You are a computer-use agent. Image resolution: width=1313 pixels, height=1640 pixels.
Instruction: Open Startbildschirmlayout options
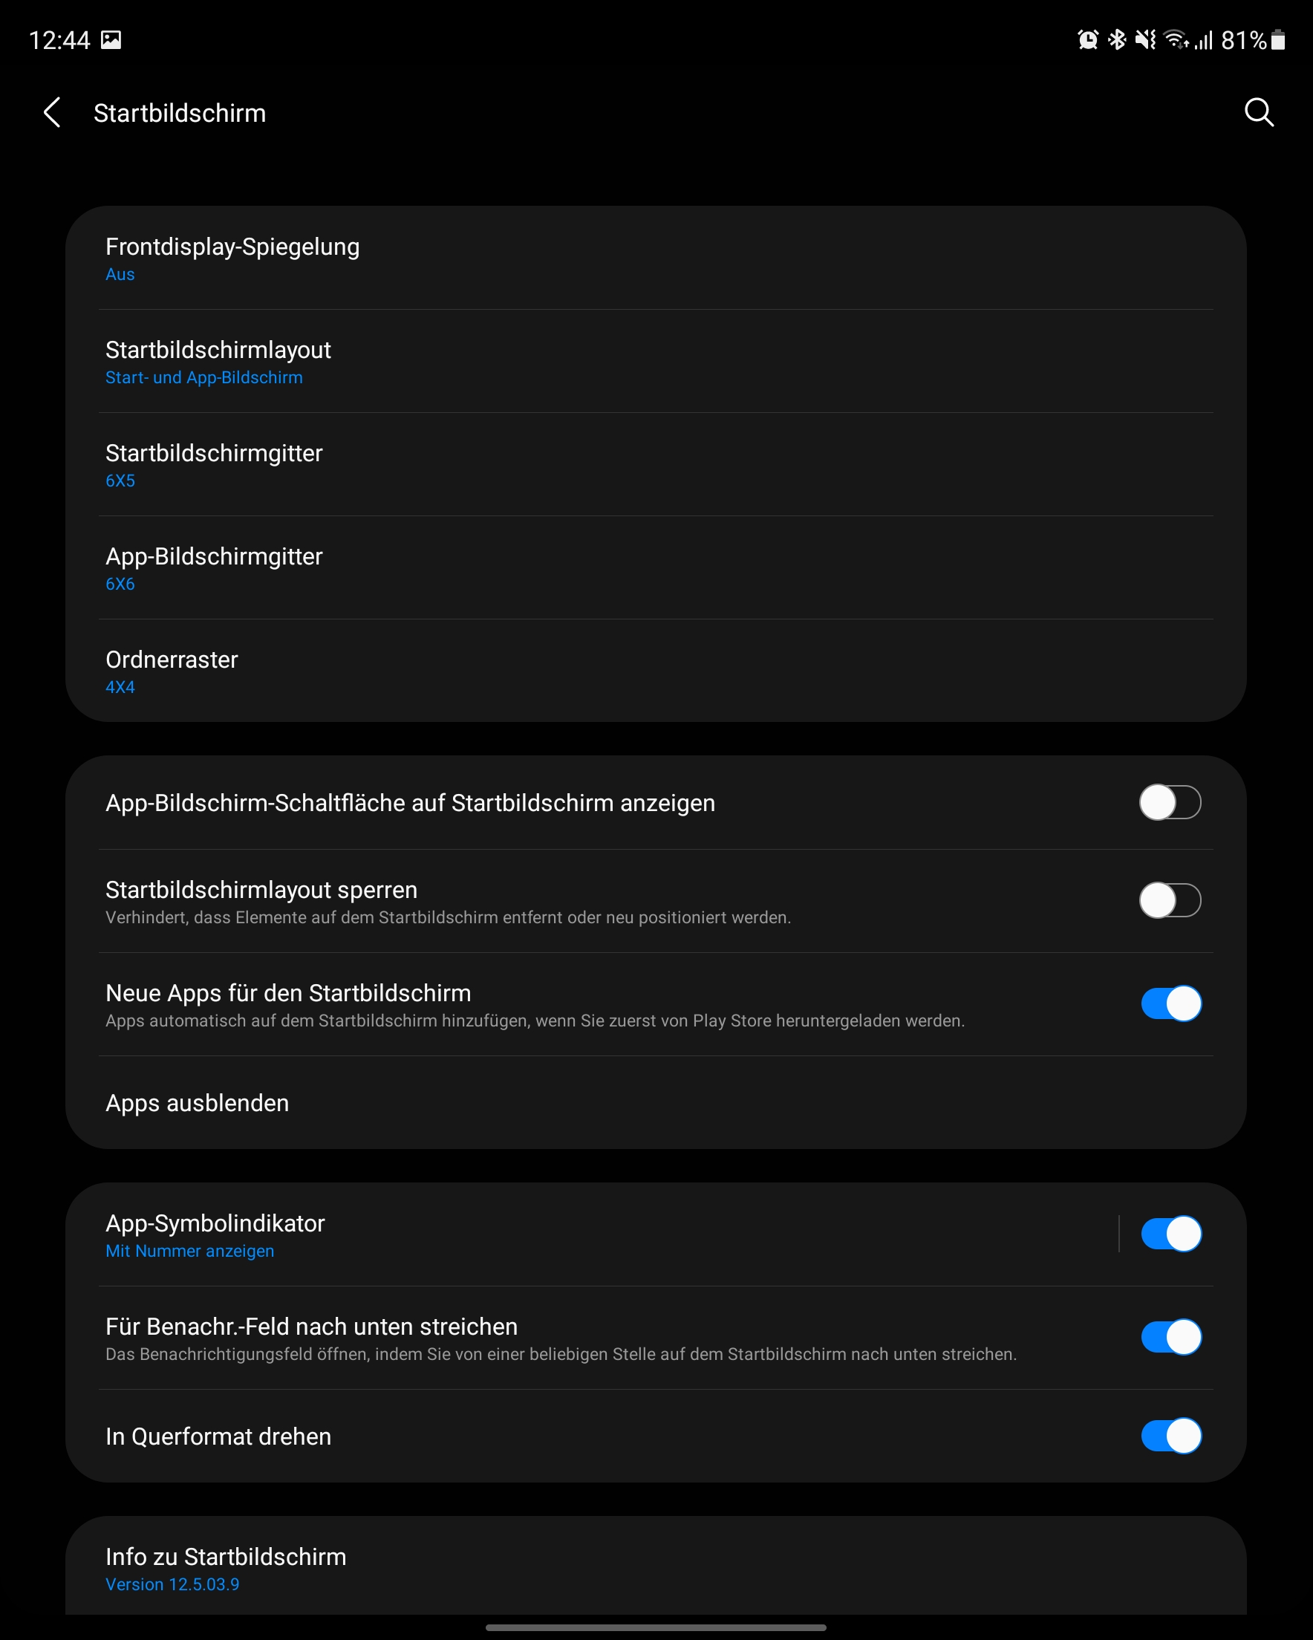click(218, 361)
